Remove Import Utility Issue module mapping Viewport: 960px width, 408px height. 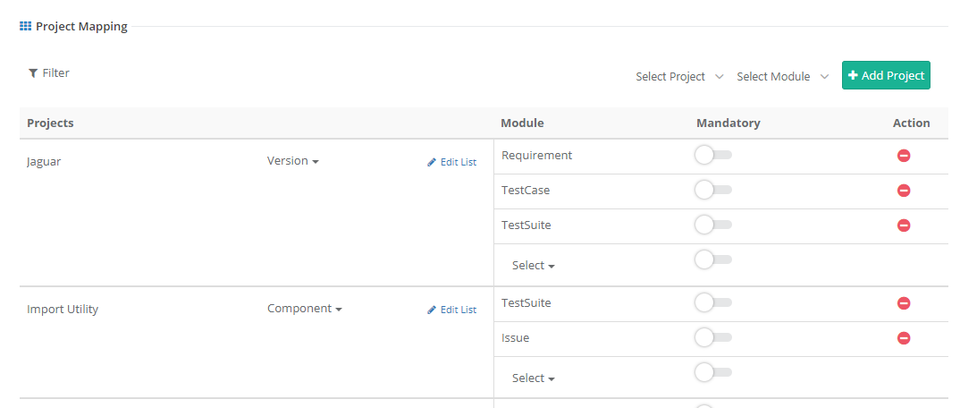(x=904, y=338)
